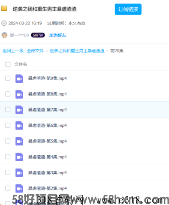
Task: Check the box for 暴虐渣渣-第4集.mp4
Action: tap(8, 157)
